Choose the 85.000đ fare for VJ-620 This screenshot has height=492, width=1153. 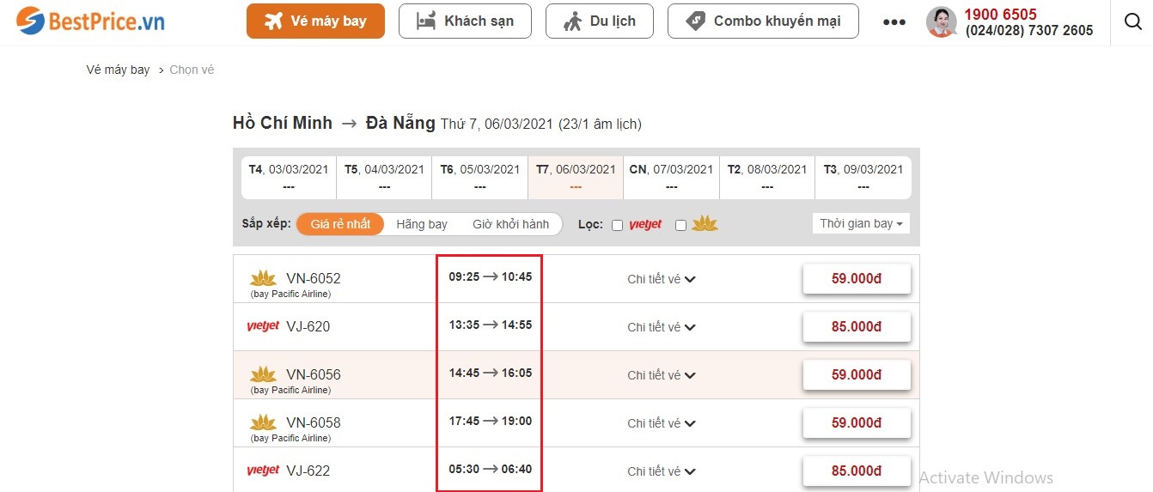click(857, 327)
